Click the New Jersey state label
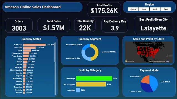The height and width of the screenshot is (99, 177). [x=17, y=79]
